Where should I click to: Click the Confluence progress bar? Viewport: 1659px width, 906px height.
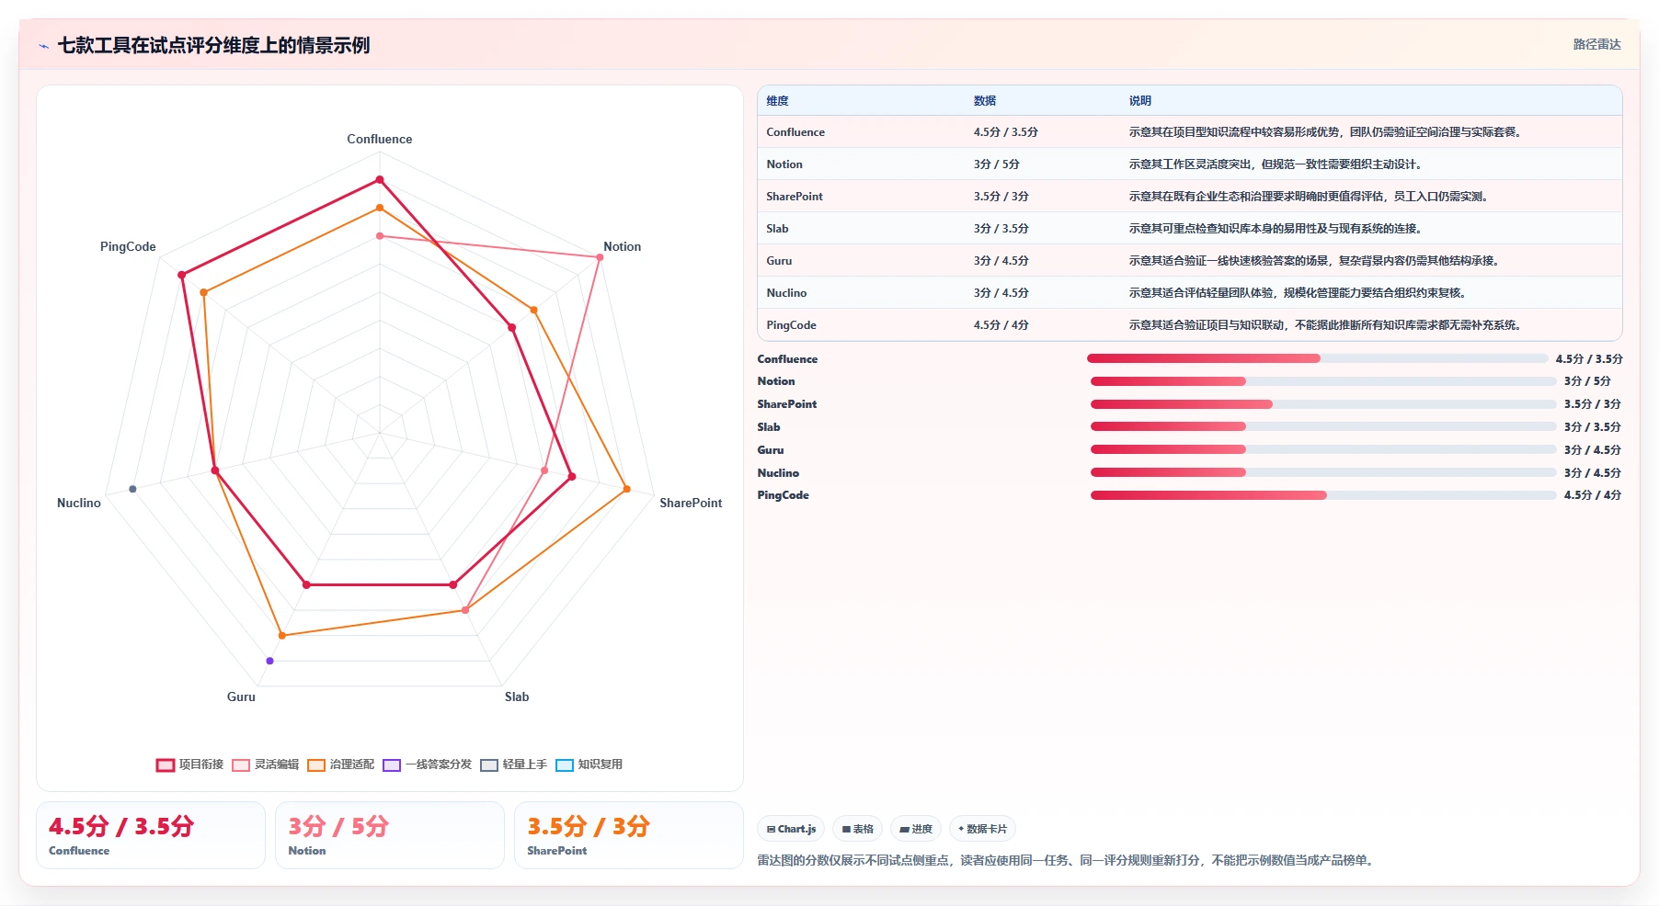1318,358
